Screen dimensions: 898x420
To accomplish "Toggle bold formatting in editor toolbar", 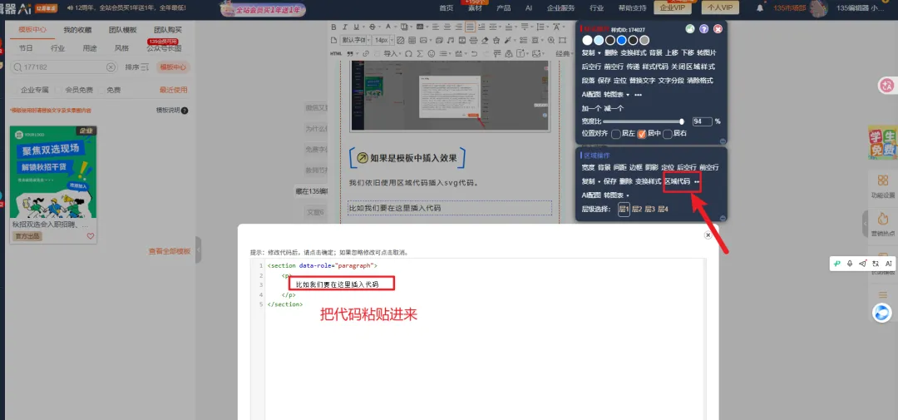I will (334, 27).
